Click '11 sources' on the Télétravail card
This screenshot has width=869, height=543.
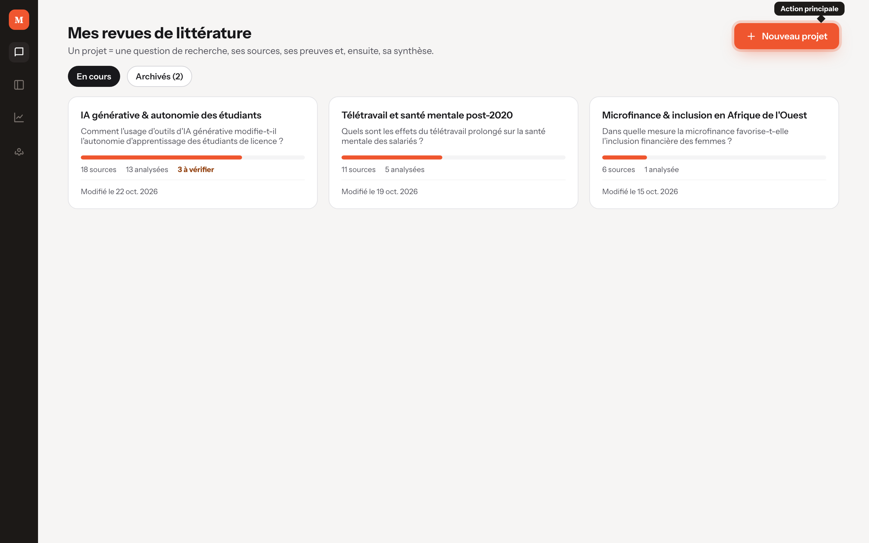(x=358, y=169)
